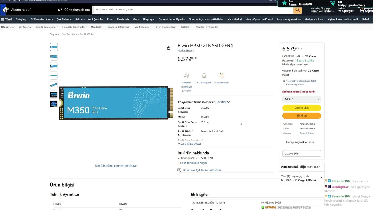Open Oyun Bilgisayarları submenu
The image size is (373, 210).
(166, 27)
